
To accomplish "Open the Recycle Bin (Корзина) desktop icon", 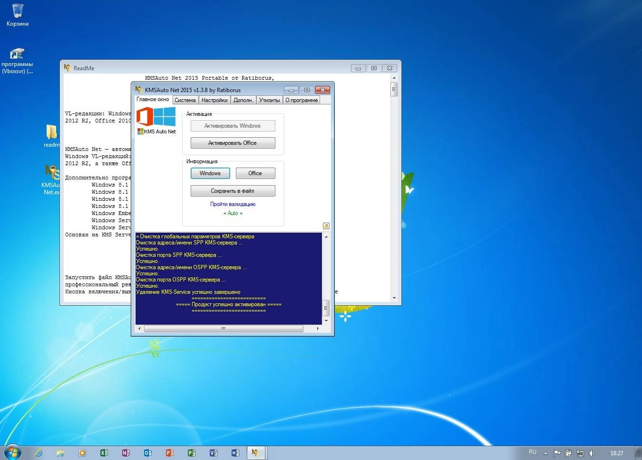I will tap(17, 15).
